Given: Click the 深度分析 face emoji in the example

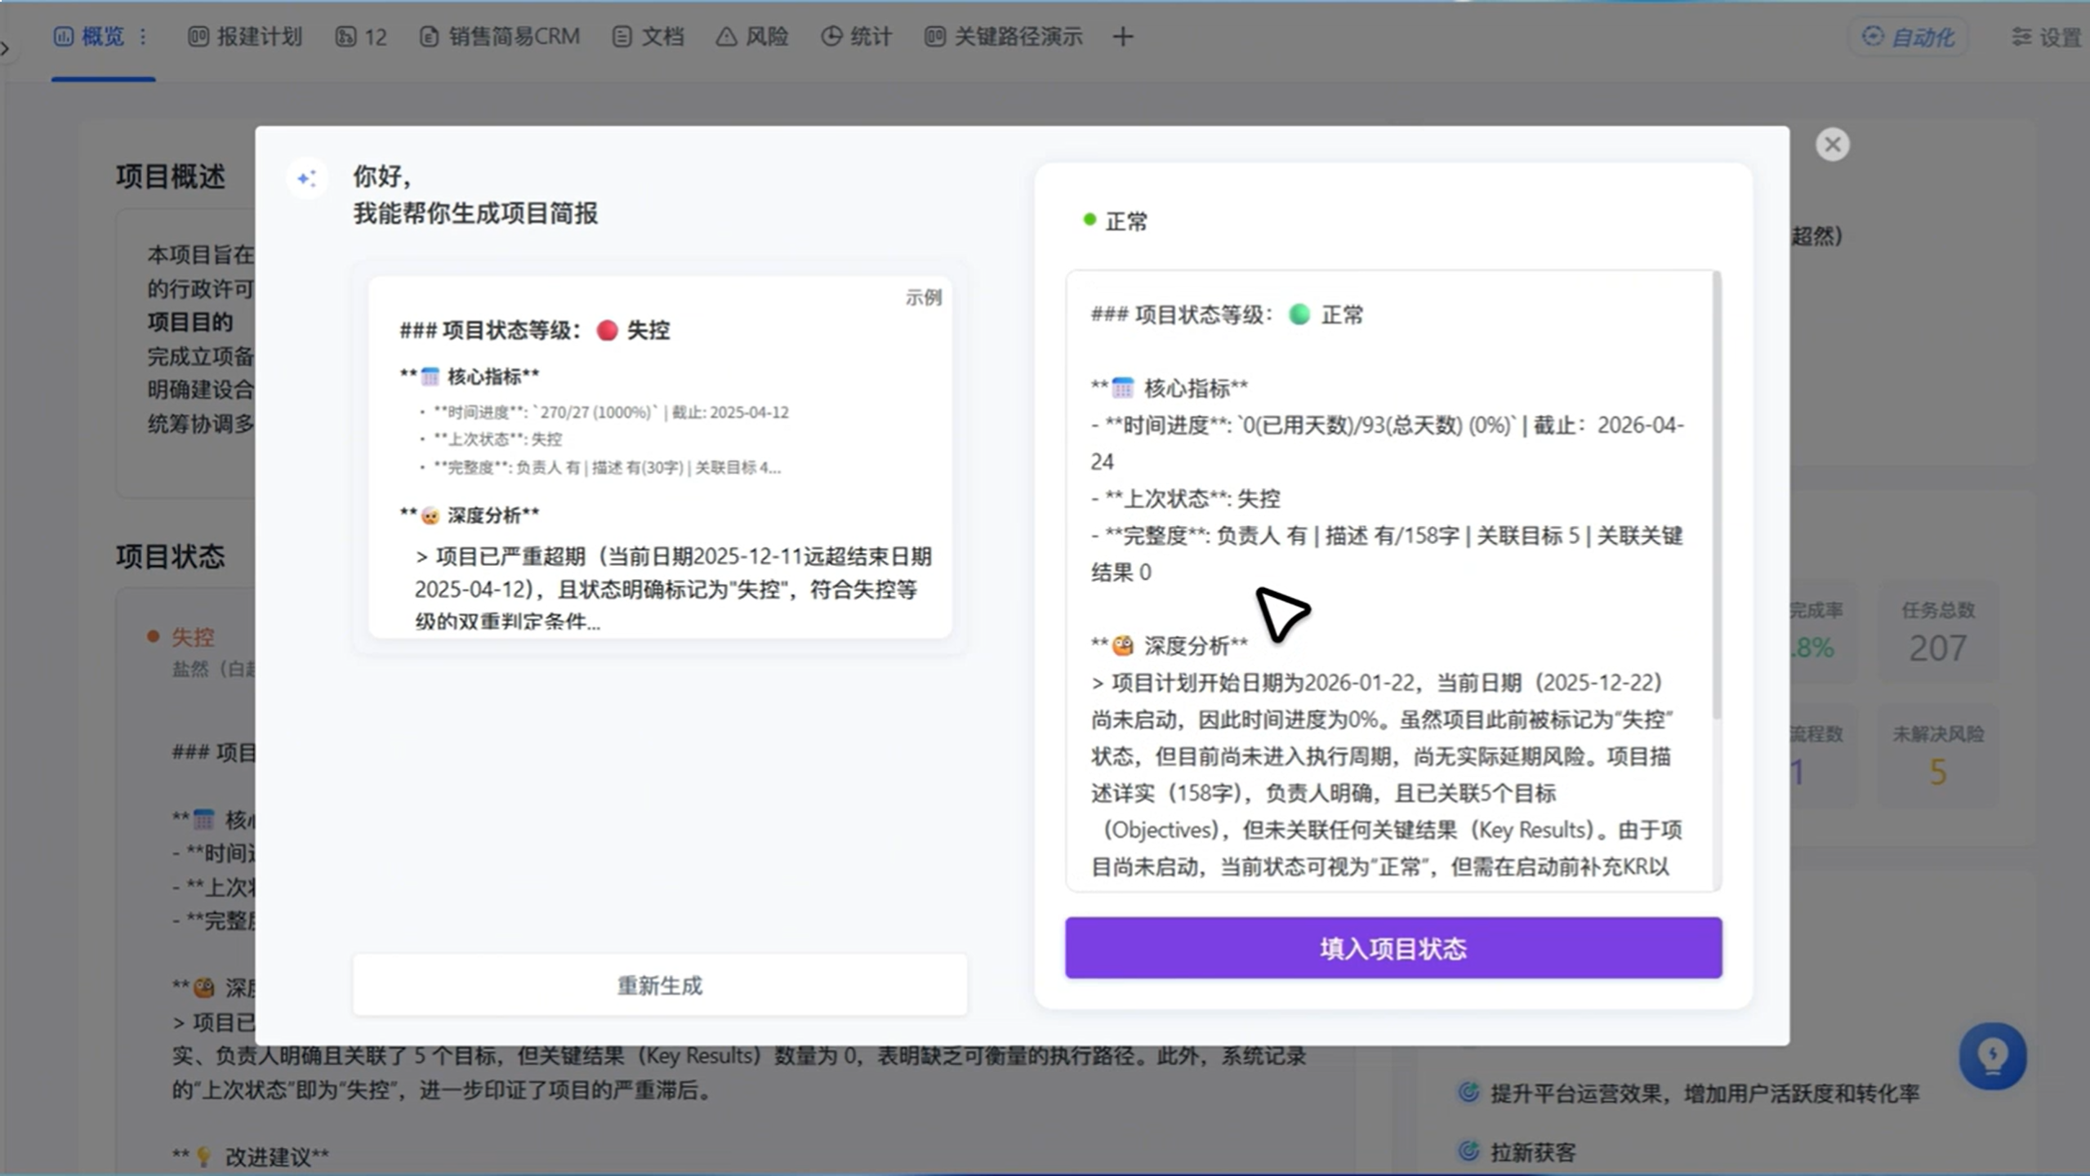Looking at the screenshot, I should coord(430,515).
